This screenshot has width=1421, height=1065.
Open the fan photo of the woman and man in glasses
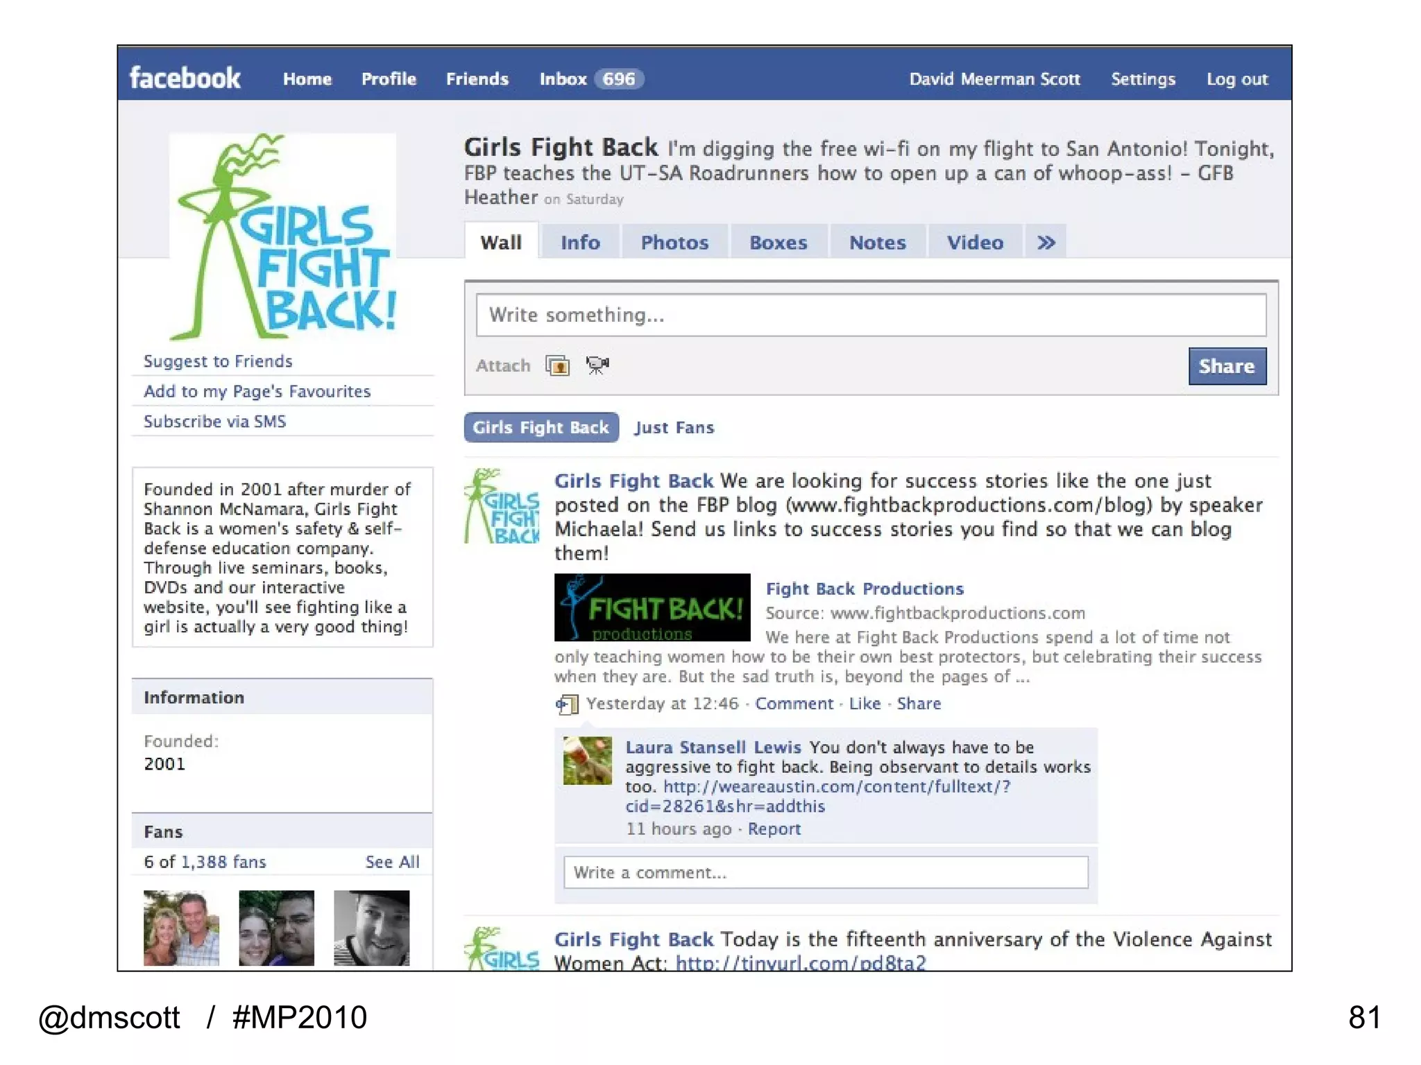(276, 928)
